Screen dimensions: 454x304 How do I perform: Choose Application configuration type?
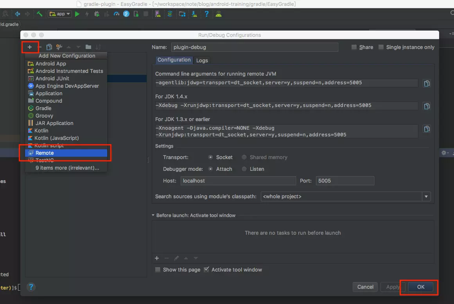(66, 93)
